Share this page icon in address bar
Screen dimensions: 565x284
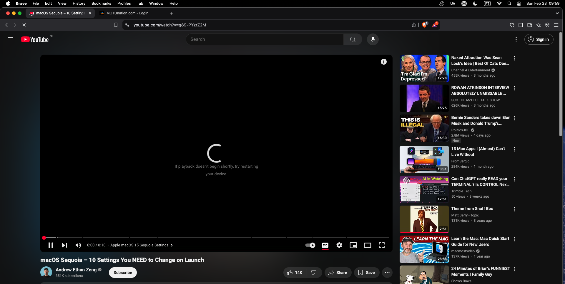pyautogui.click(x=414, y=25)
